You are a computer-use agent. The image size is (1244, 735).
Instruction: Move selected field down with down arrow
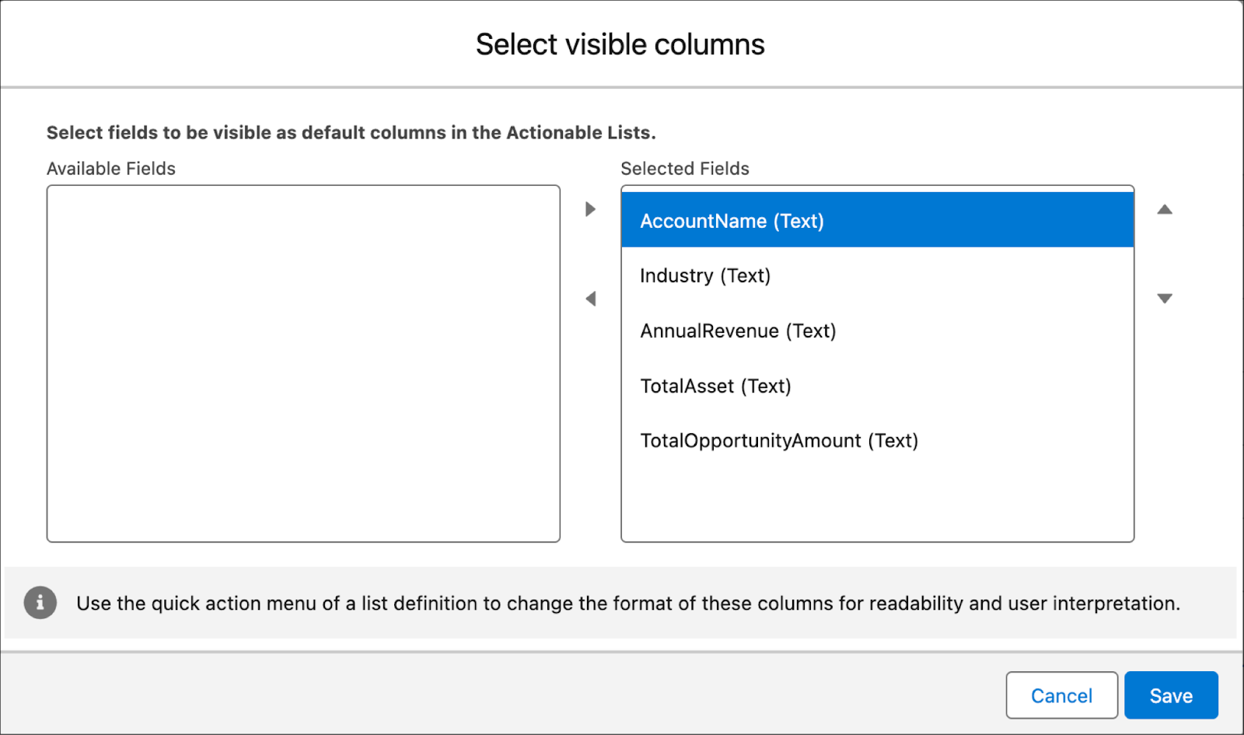coord(1164,299)
